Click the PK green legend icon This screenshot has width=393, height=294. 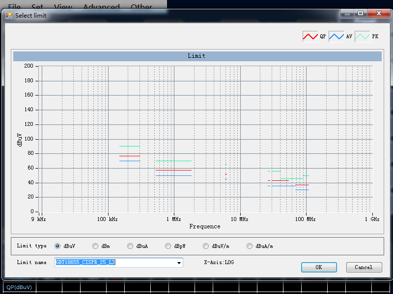[362, 37]
